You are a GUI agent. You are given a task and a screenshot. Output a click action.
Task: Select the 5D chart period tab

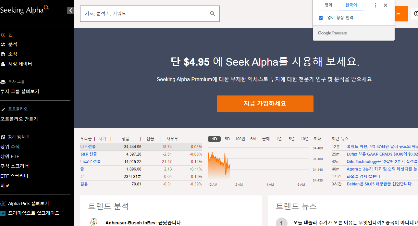click(227, 139)
